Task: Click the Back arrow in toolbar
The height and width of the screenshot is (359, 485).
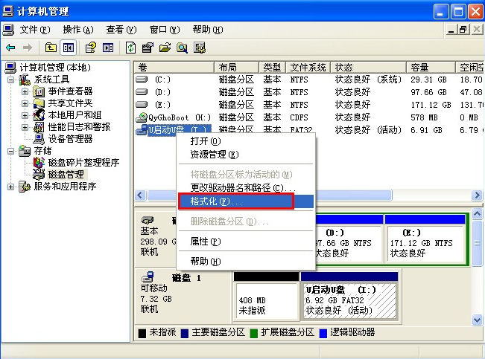Action: pyautogui.click(x=10, y=48)
